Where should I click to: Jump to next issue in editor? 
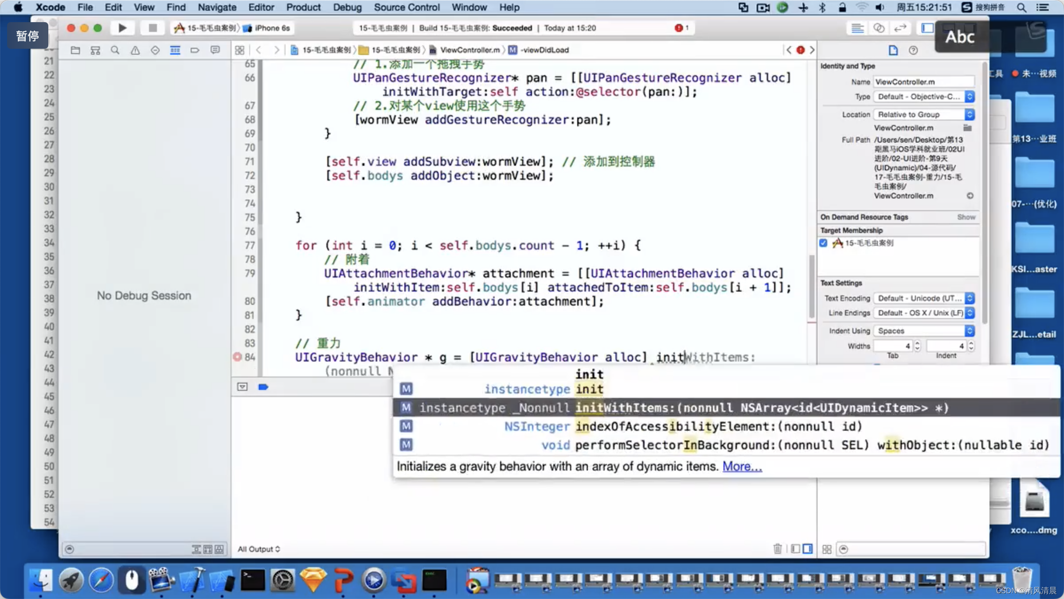point(812,50)
